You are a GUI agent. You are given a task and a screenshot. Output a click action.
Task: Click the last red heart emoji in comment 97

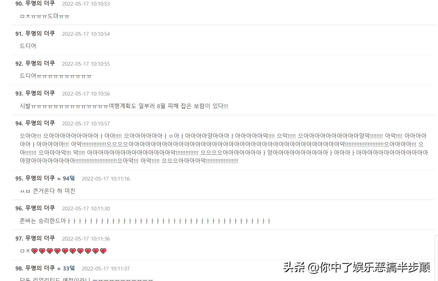coord(103,251)
